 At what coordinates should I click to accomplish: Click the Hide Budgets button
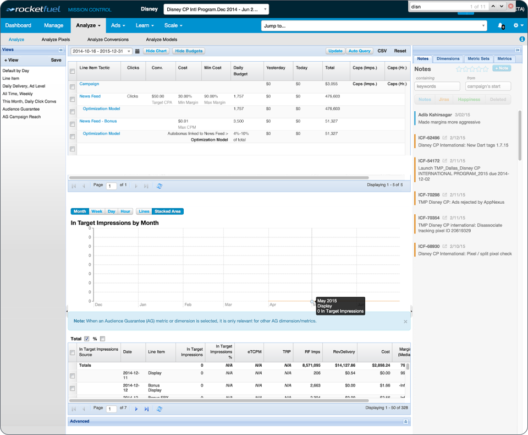[x=189, y=51]
